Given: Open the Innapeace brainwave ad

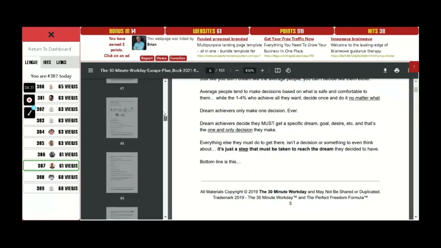Looking at the screenshot, I should (351, 39).
